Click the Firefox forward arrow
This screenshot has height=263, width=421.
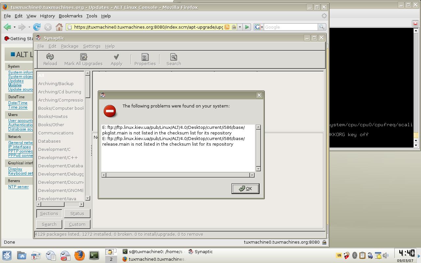click(x=22, y=27)
